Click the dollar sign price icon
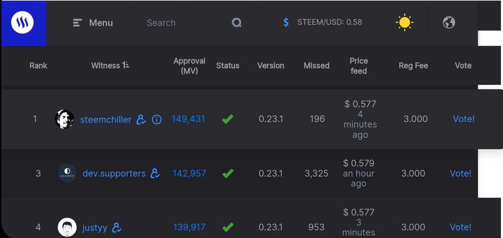The width and height of the screenshot is (503, 238). tap(286, 22)
